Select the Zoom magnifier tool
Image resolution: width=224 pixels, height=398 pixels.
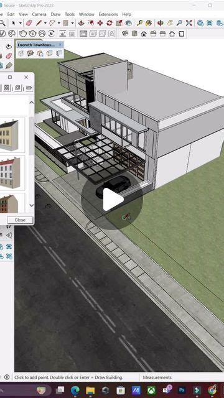click(179, 23)
